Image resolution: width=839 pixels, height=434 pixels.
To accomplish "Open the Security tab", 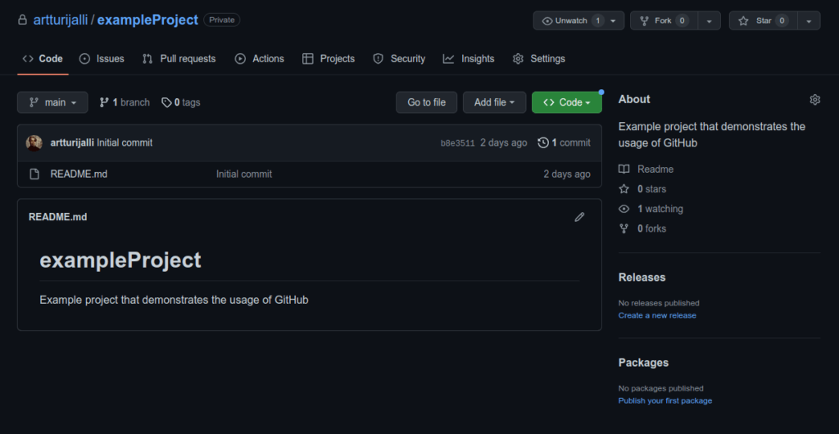I will point(399,59).
